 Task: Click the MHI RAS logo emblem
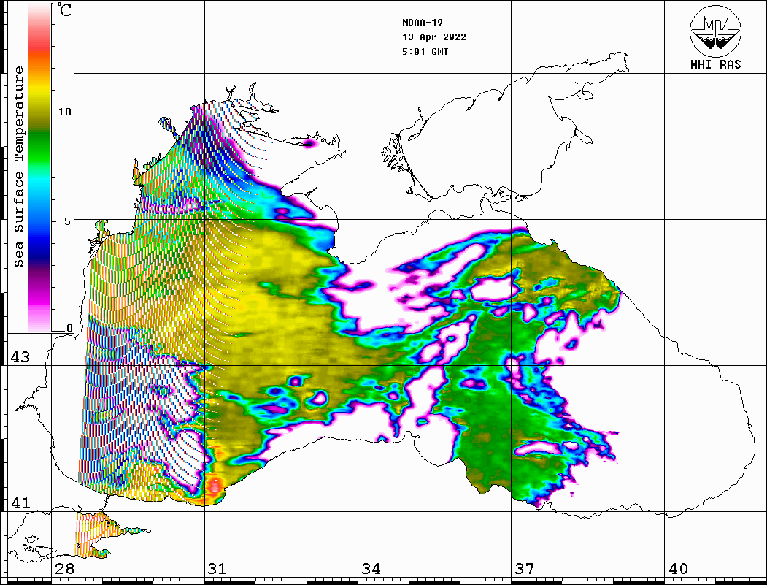click(716, 31)
